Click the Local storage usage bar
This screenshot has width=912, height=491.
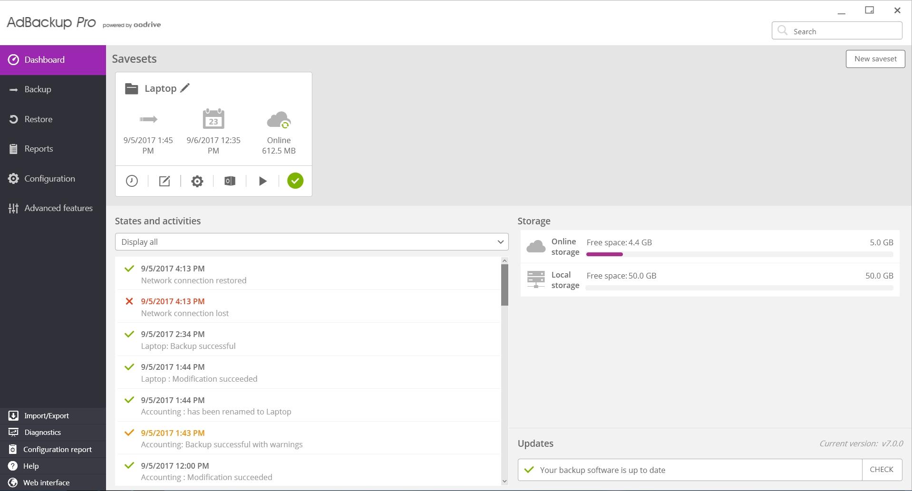739,288
